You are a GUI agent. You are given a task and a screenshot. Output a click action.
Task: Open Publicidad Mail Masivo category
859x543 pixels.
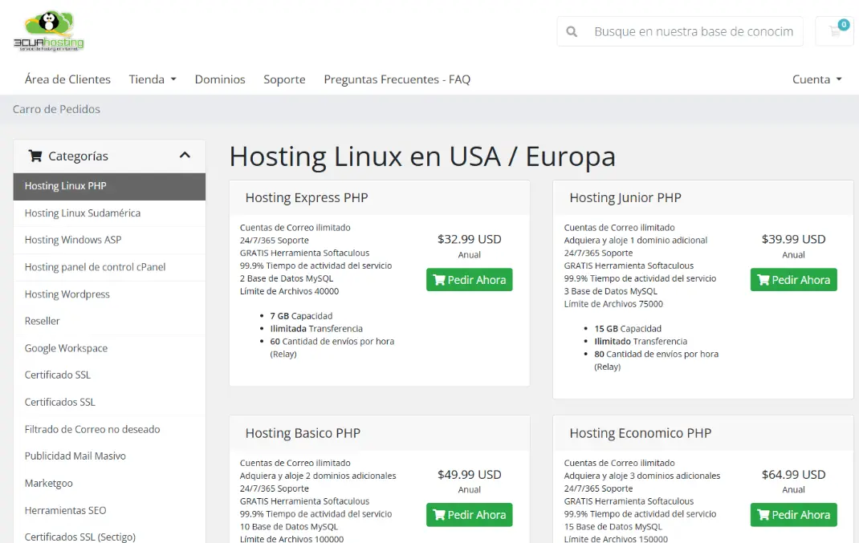[109, 456]
